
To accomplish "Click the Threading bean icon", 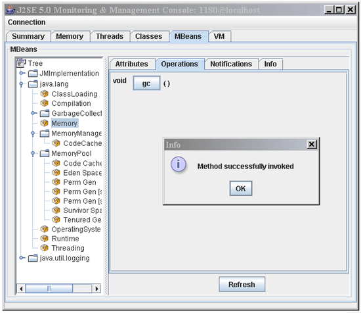I will coord(44,248).
